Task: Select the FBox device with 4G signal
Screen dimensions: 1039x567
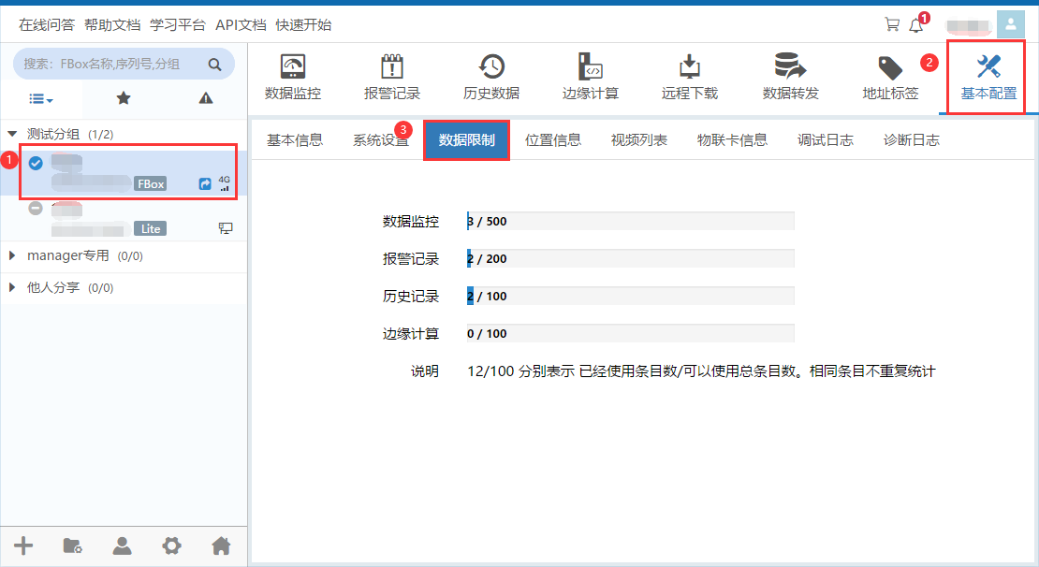Action: point(126,173)
